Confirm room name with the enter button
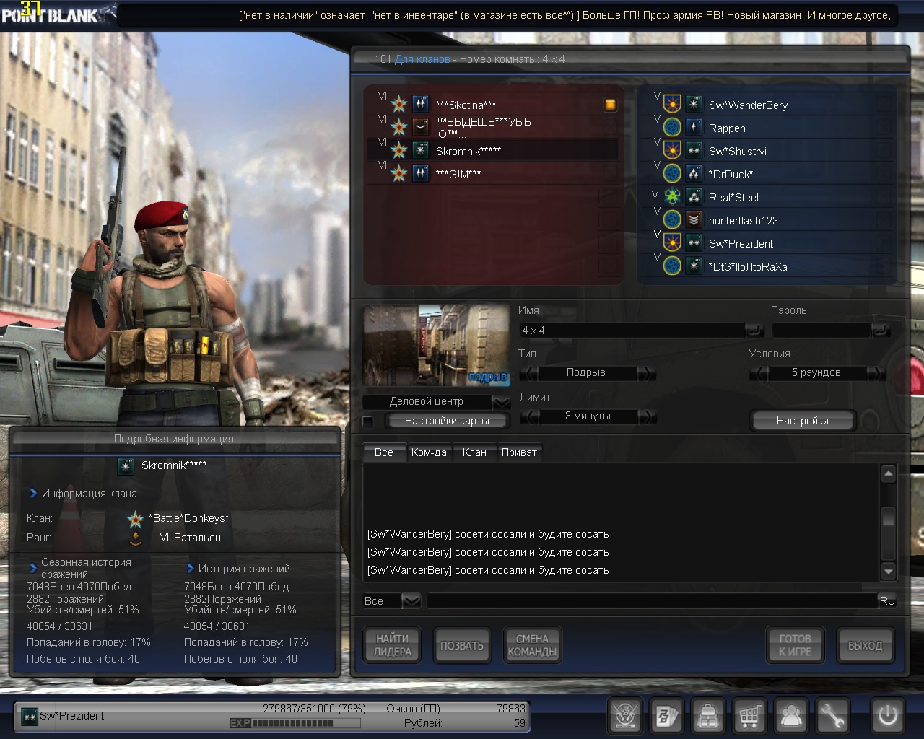The height and width of the screenshot is (739, 924). pyautogui.click(x=754, y=331)
